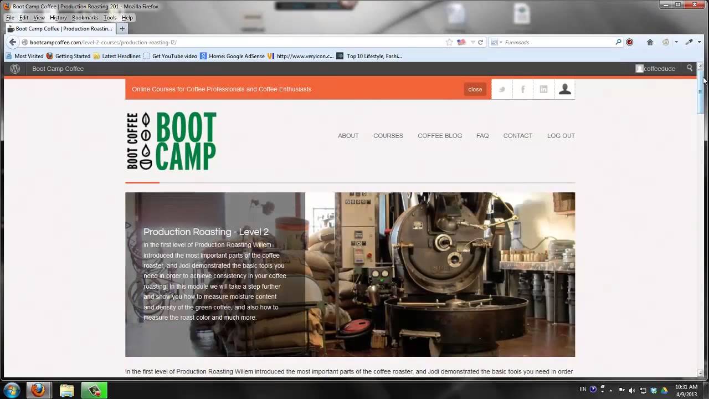Click the page scrollbar down arrow
709x399 pixels.
[x=700, y=373]
